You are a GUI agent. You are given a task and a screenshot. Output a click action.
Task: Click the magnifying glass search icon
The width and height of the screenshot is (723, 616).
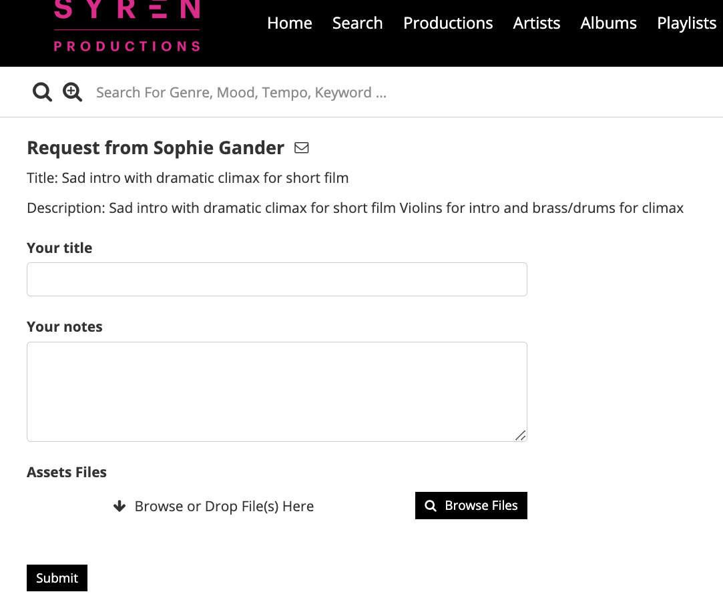point(42,92)
